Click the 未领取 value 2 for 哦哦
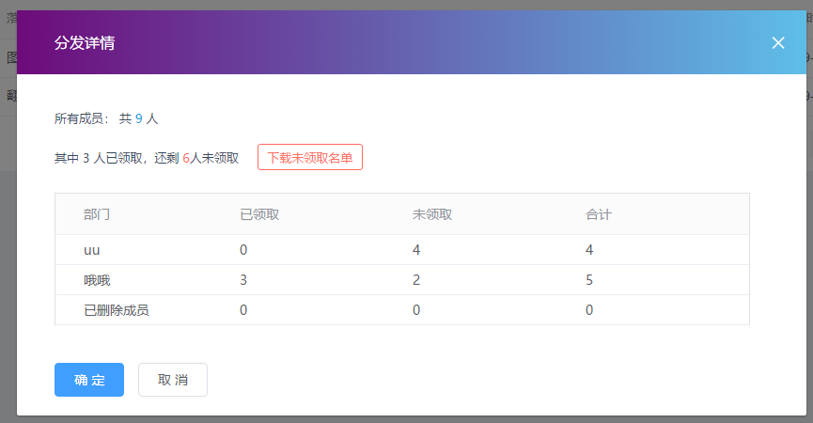The height and width of the screenshot is (423, 813). tap(416, 280)
